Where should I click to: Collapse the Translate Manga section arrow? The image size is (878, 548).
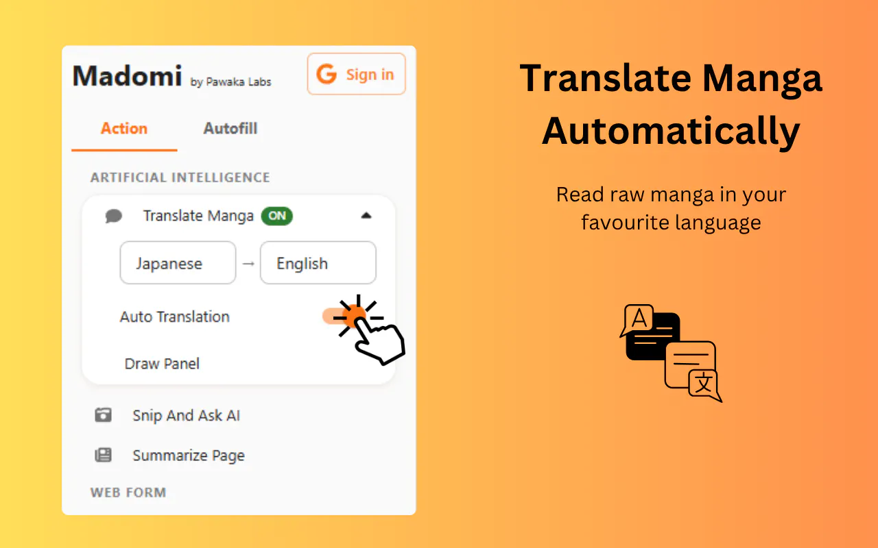point(366,216)
